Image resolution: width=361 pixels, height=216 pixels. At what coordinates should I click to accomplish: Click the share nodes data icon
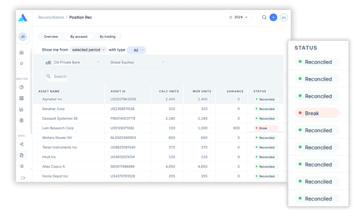pyautogui.click(x=22, y=144)
